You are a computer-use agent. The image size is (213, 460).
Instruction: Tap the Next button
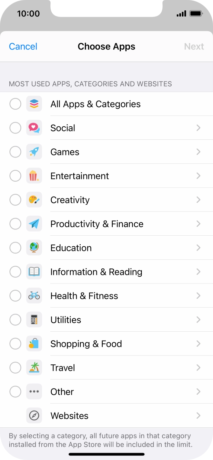pos(194,46)
